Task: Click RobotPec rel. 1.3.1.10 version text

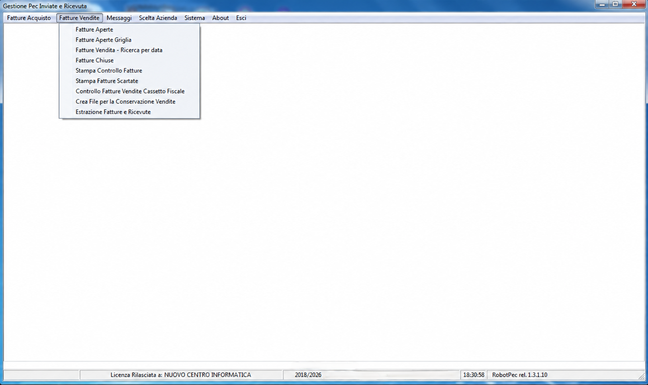Action: (x=519, y=375)
